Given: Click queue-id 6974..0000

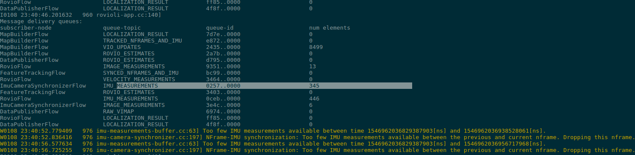Looking at the screenshot, I should click(223, 112).
